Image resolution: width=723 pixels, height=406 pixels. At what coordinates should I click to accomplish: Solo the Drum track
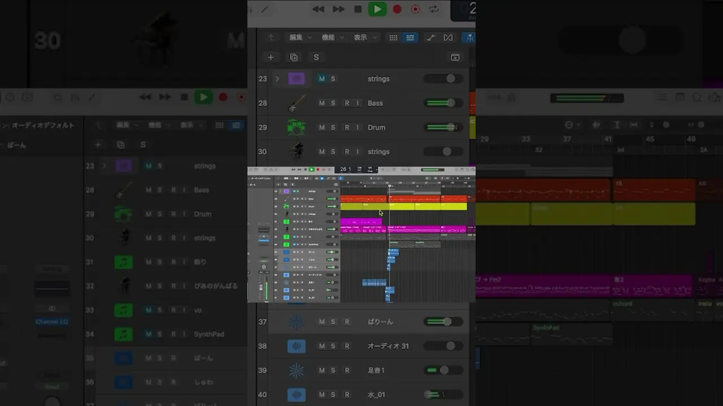tap(333, 127)
